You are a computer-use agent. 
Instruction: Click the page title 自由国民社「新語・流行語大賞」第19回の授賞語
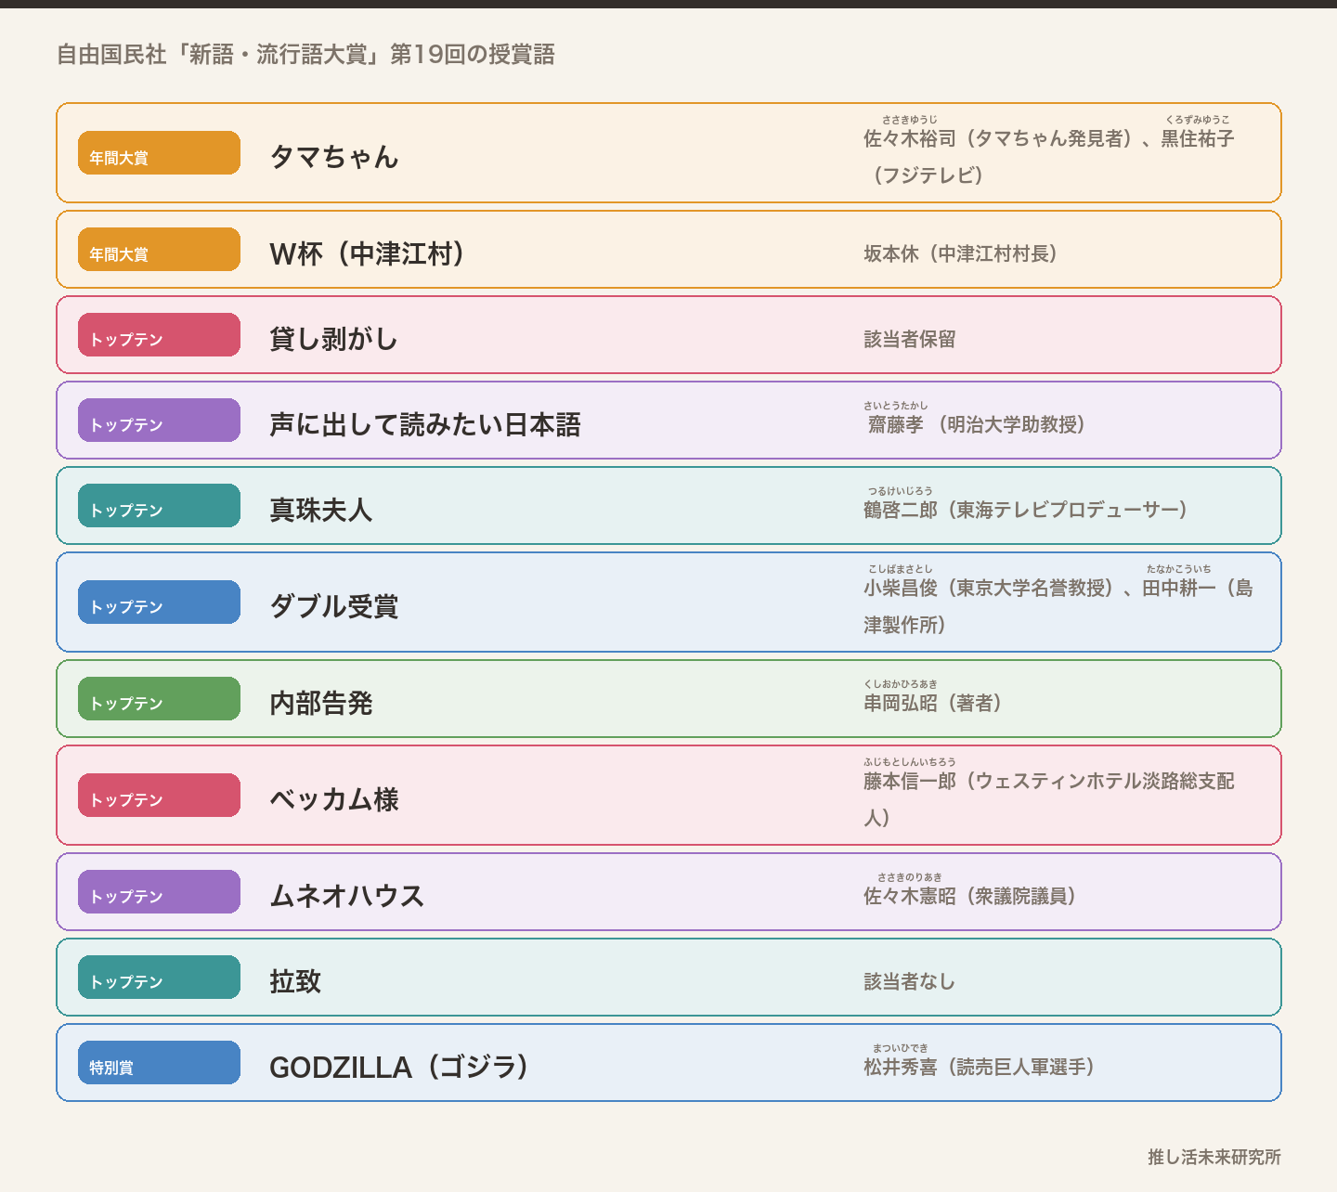pos(305,55)
